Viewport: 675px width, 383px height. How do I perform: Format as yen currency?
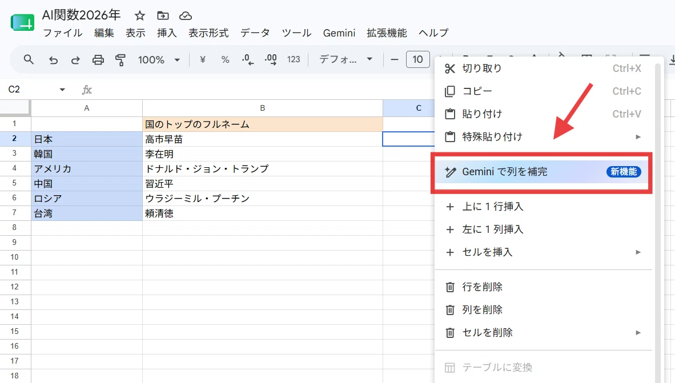203,59
